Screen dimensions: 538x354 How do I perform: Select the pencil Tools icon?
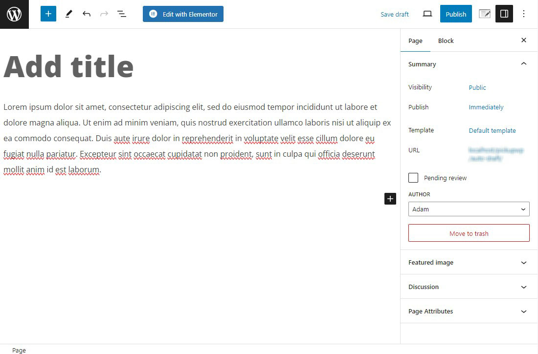pyautogui.click(x=68, y=14)
